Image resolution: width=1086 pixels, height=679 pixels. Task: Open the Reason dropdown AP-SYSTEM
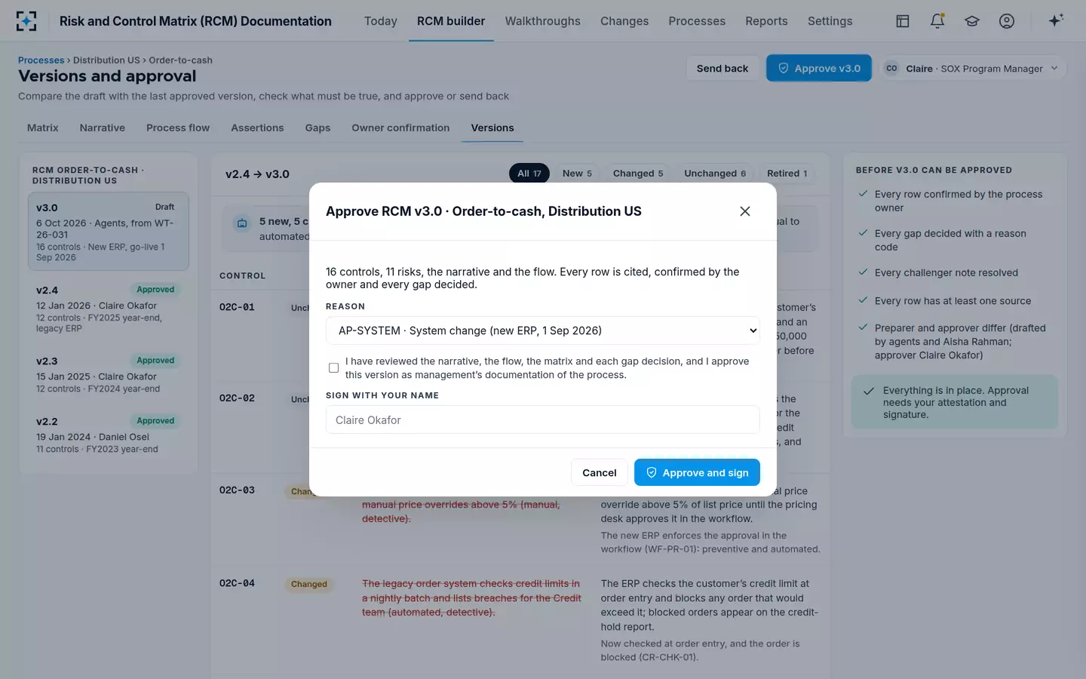[x=543, y=330]
